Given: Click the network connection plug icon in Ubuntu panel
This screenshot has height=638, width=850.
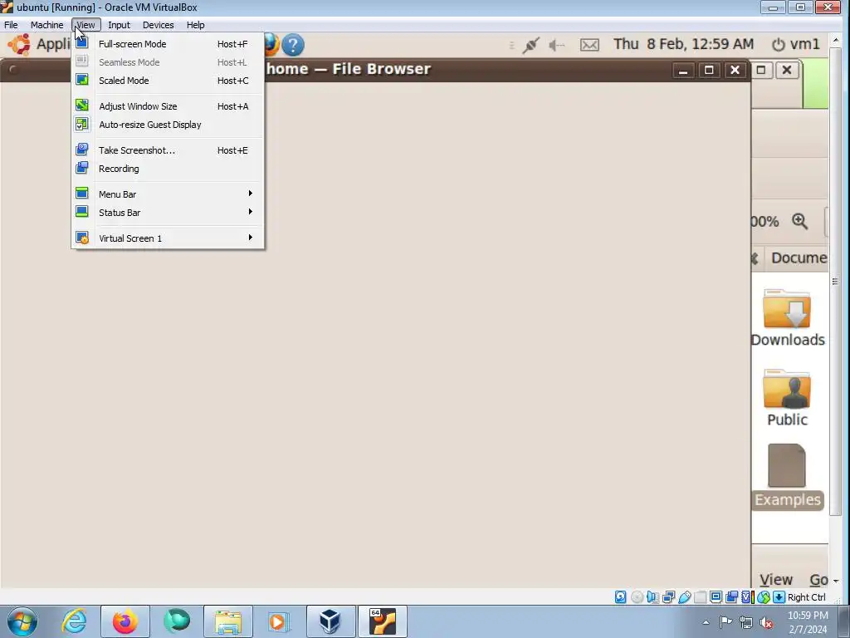Looking at the screenshot, I should tap(530, 45).
